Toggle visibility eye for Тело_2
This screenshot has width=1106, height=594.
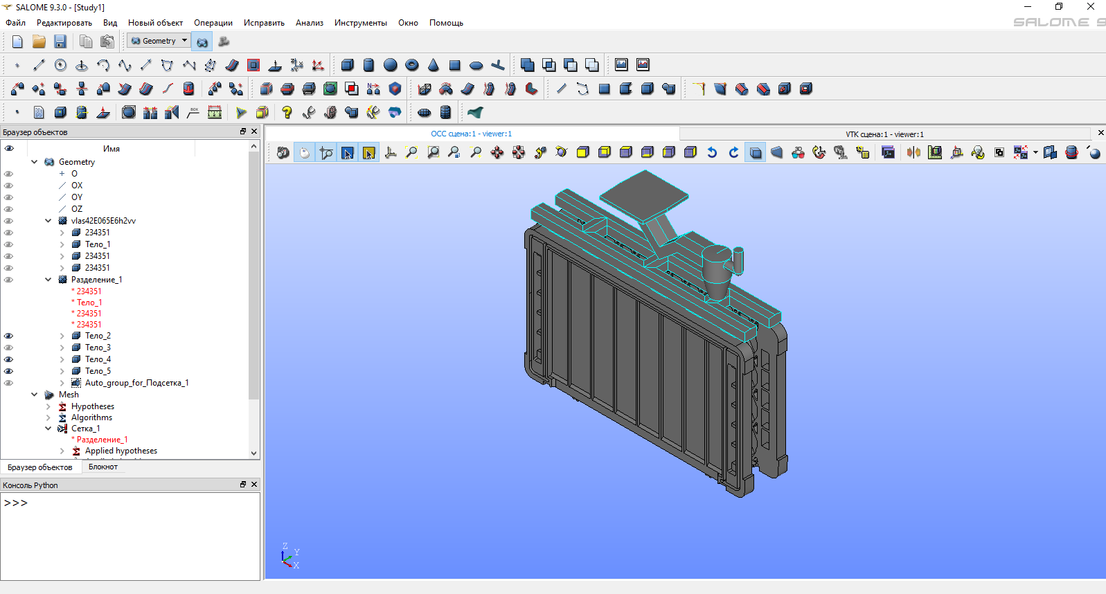(9, 336)
